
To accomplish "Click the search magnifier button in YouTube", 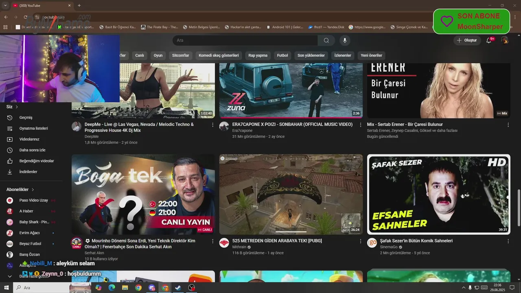I will pyautogui.click(x=326, y=40).
